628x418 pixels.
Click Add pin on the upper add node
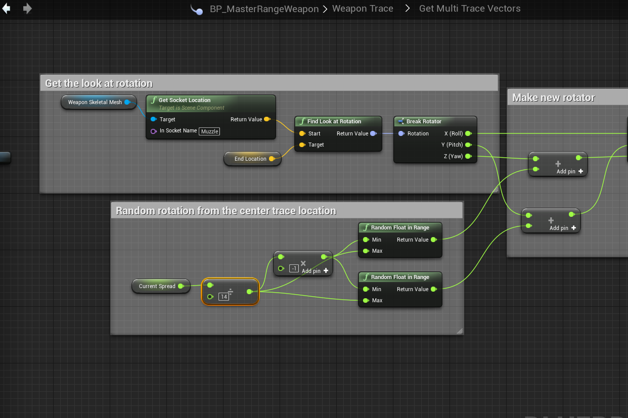570,171
